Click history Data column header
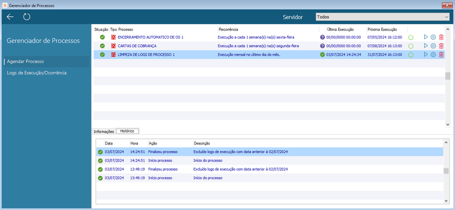 (x=109, y=143)
